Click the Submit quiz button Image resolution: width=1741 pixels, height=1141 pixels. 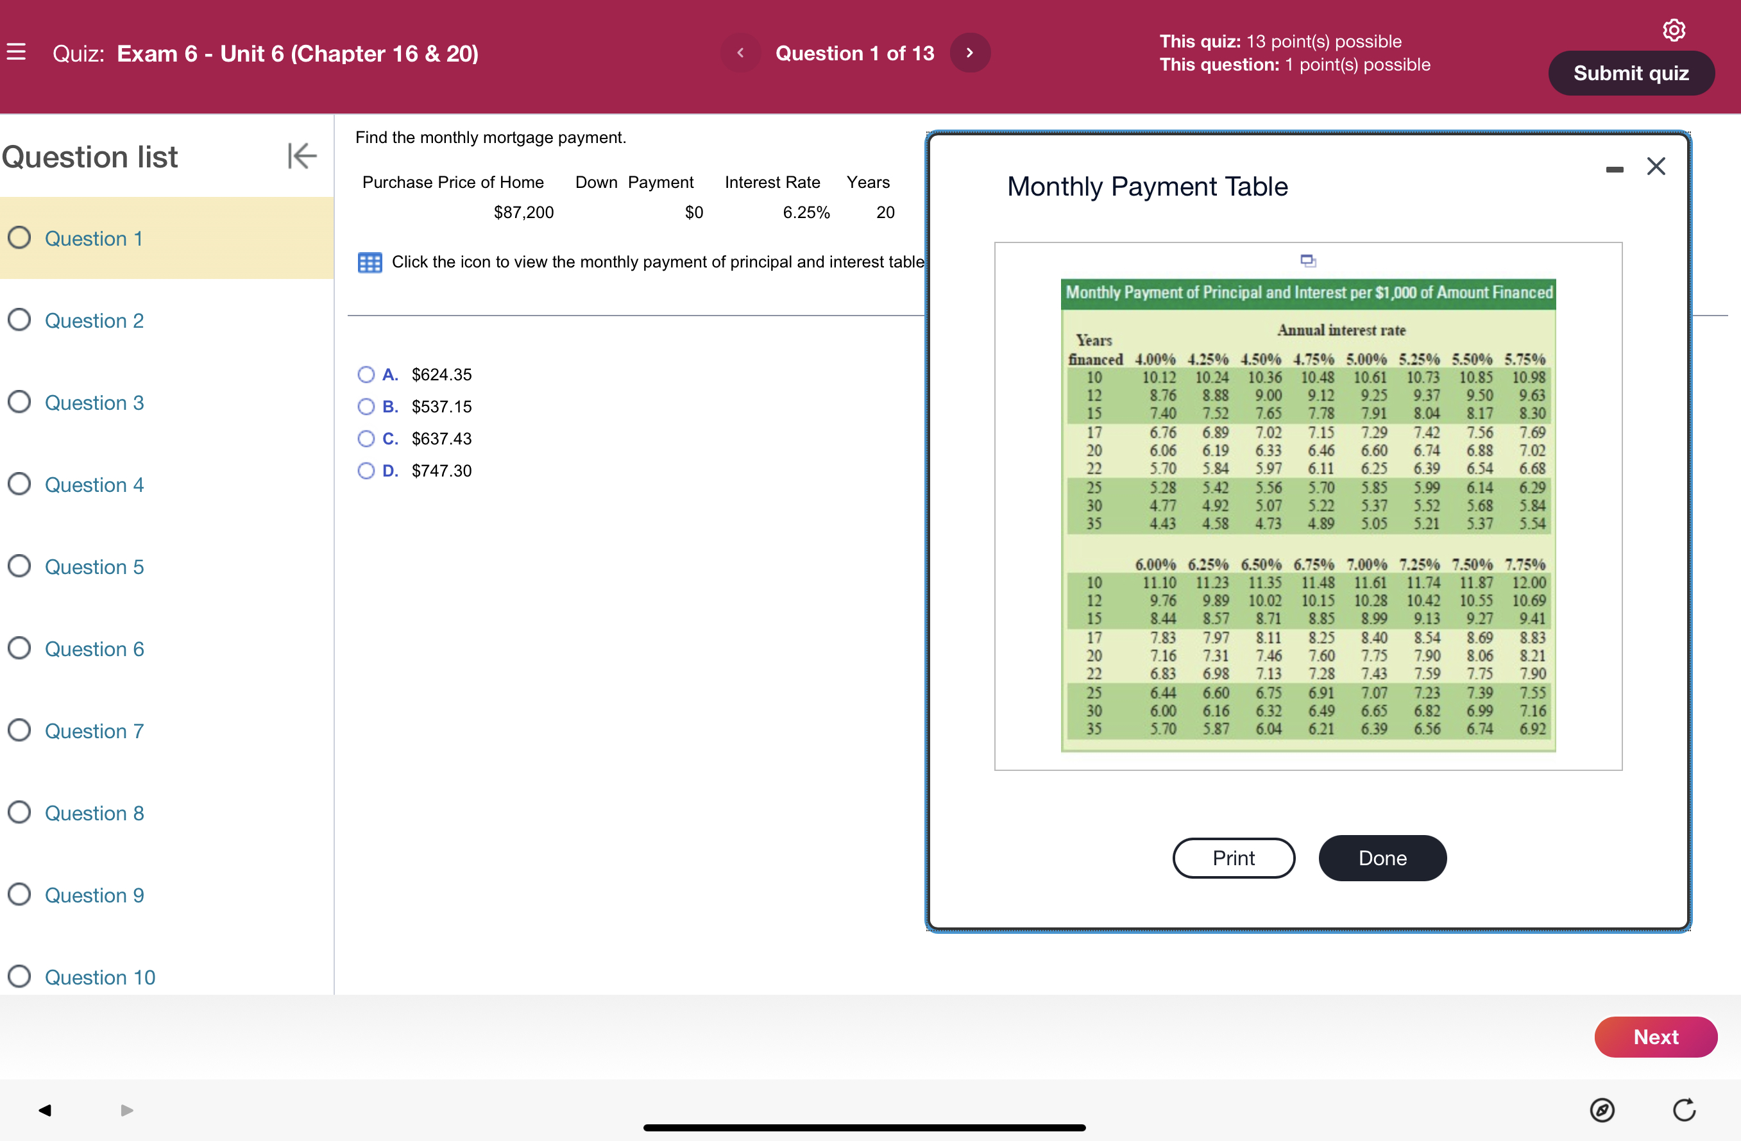pos(1631,73)
